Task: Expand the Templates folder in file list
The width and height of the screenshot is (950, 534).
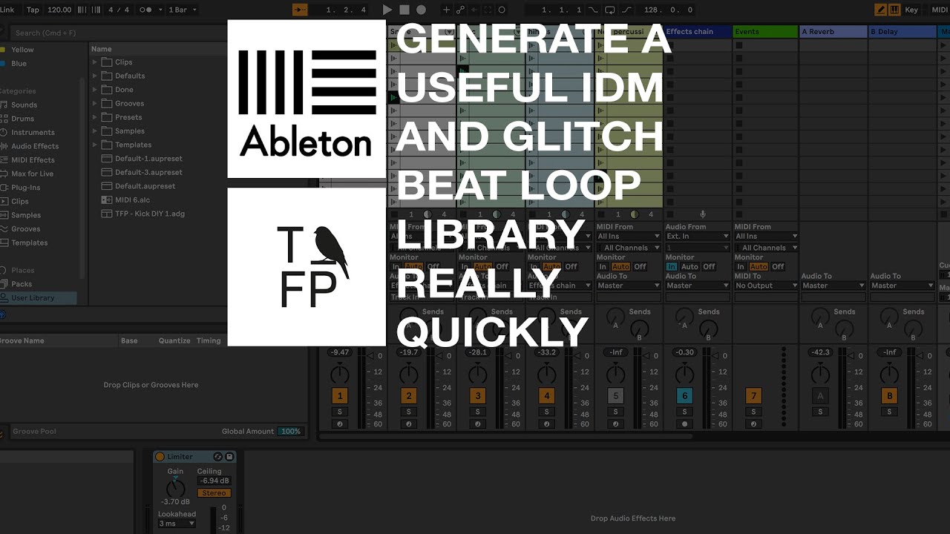Action: click(95, 145)
